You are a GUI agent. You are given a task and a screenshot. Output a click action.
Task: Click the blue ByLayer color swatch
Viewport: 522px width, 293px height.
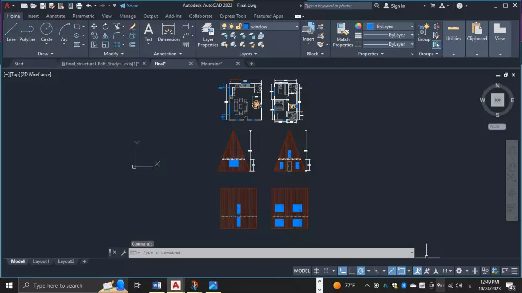(370, 26)
